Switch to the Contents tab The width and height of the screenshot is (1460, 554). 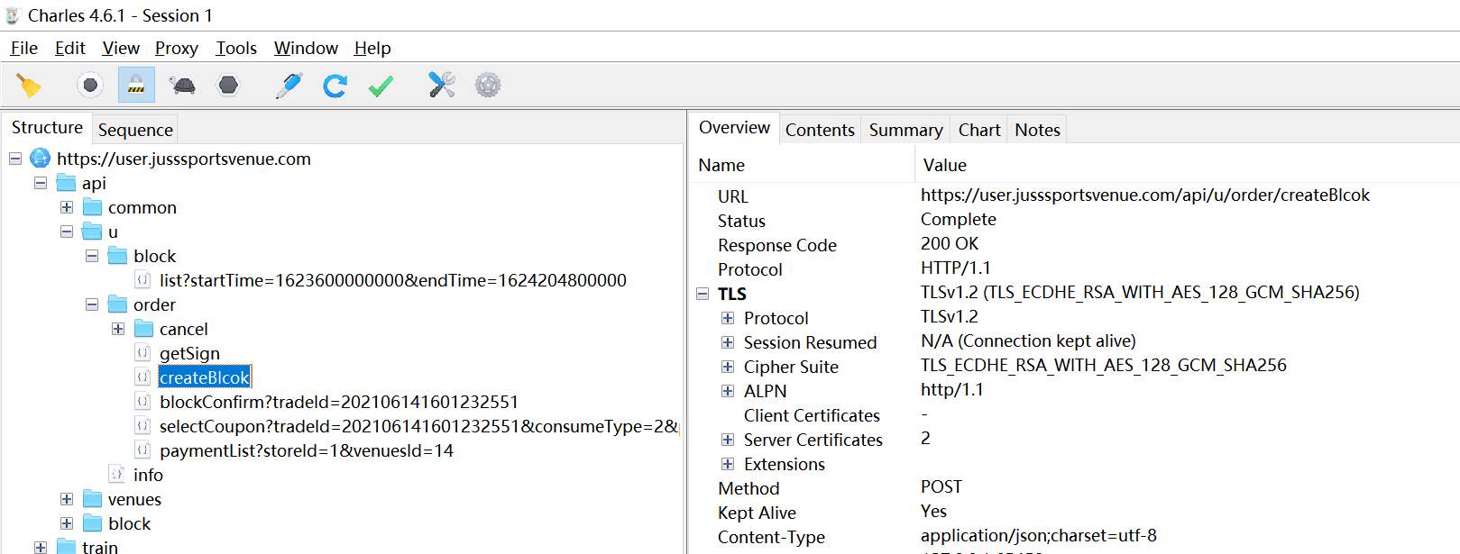[820, 130]
